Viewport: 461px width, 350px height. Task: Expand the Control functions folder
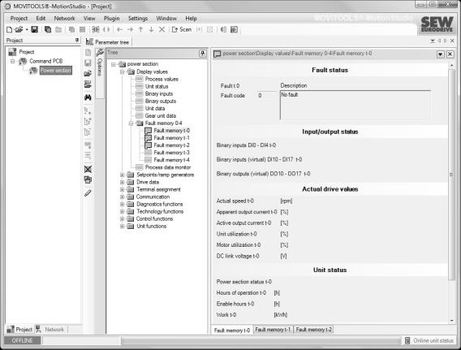coord(122,218)
